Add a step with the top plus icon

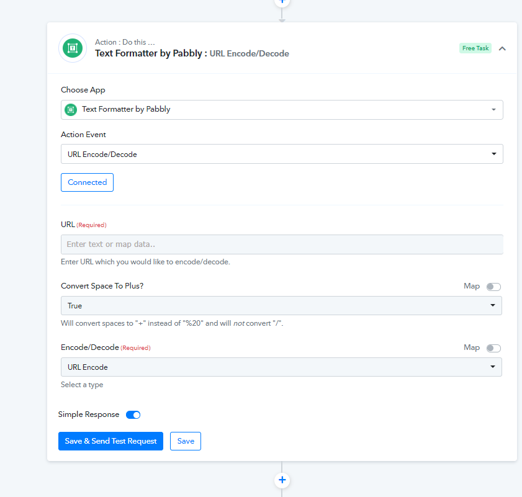[x=282, y=2]
